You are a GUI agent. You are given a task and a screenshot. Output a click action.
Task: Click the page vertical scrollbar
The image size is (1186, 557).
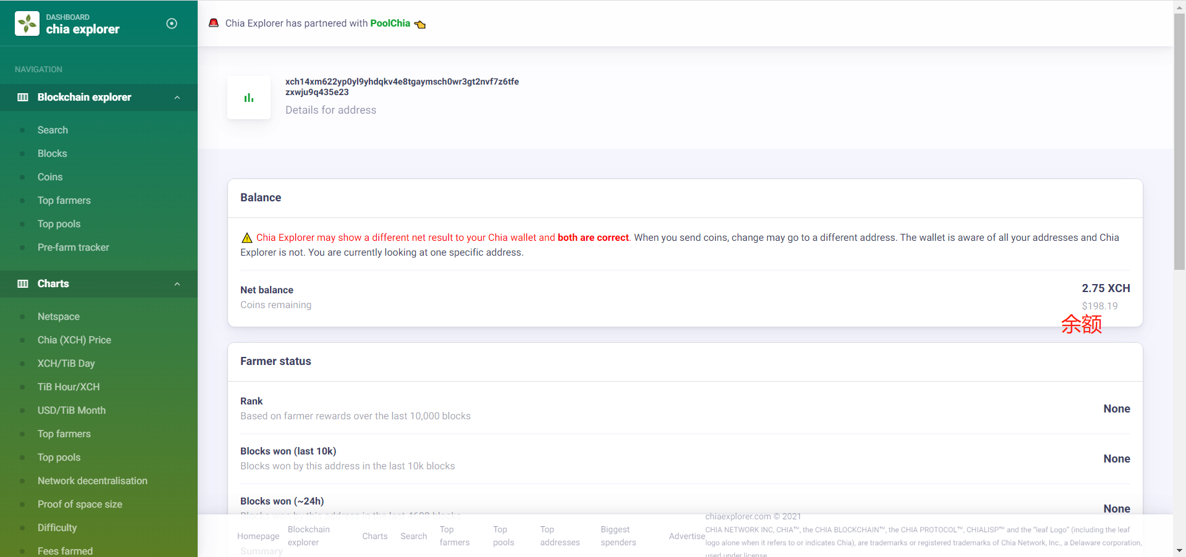point(1179,142)
